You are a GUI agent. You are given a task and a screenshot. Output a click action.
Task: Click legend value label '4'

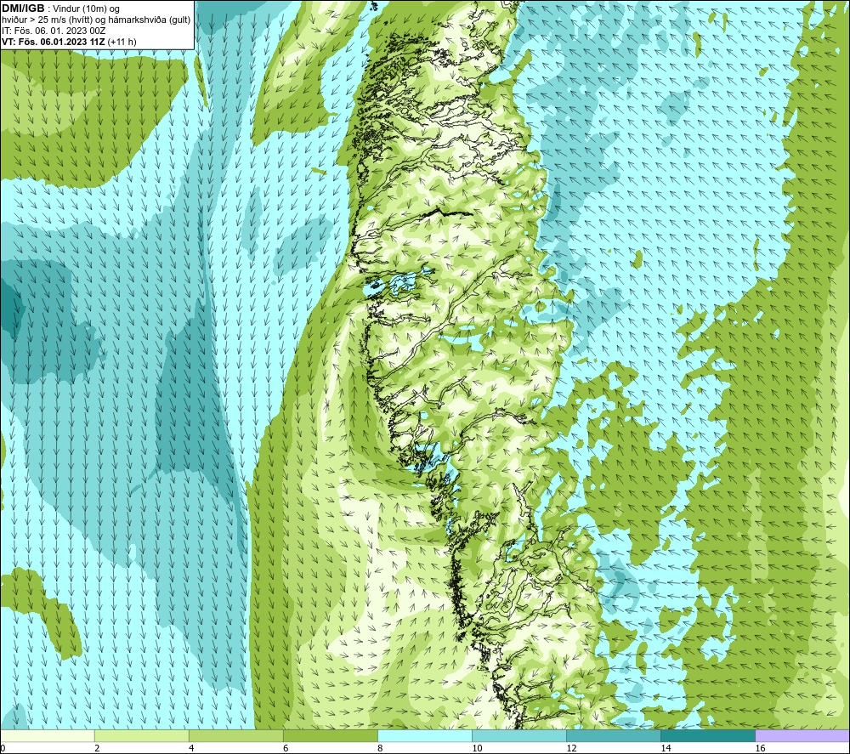click(x=191, y=749)
